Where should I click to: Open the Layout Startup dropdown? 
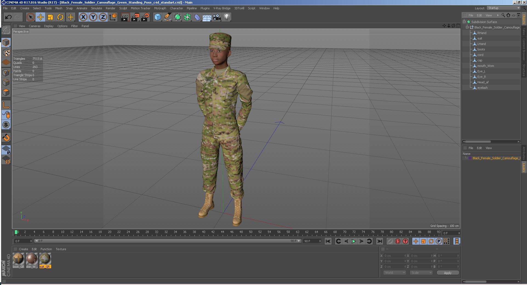pos(503,8)
